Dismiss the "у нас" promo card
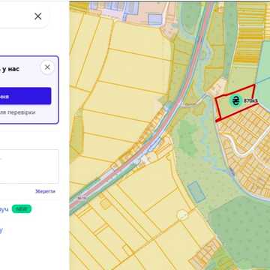270x270 pixels. click(47, 67)
